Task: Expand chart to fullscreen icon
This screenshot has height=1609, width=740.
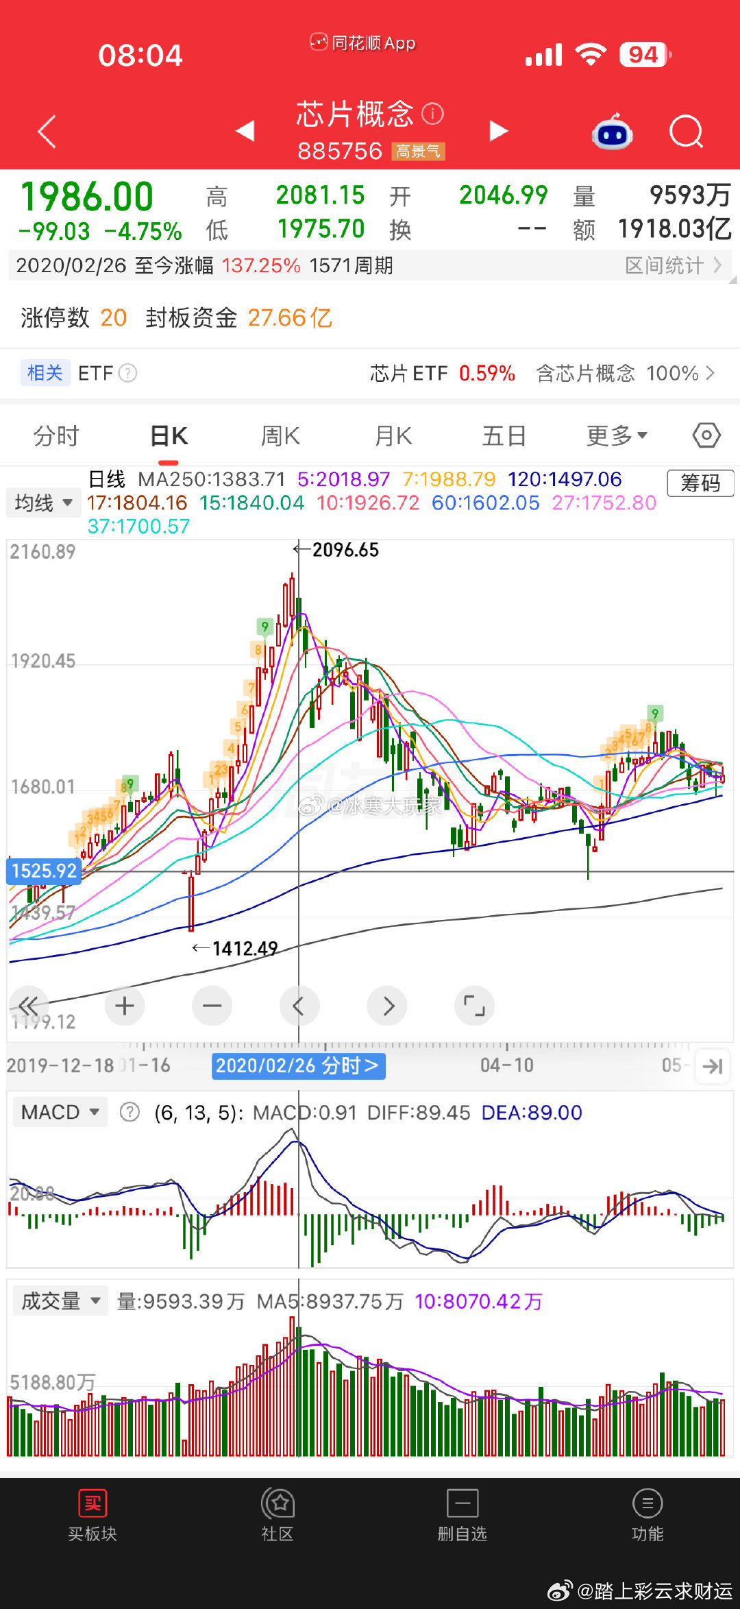Action: point(474,1006)
